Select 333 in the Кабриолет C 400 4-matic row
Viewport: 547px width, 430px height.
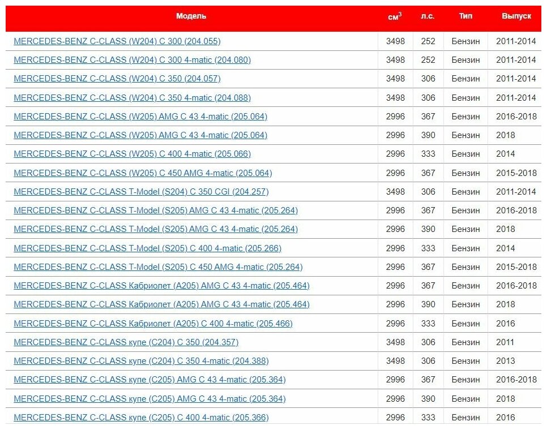click(428, 324)
